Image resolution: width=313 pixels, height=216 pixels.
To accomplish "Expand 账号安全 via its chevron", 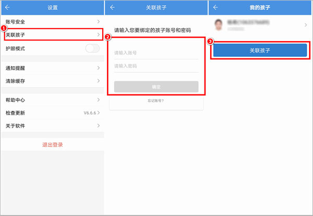I will [98, 21].
